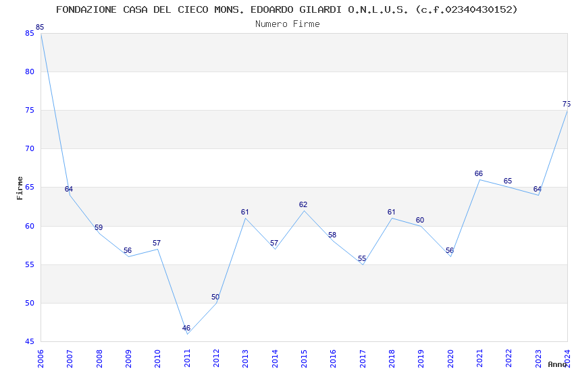Click the 2007 year label on the x-axis
Image resolution: width=574 pixels, height=371 pixels.
[70, 358]
